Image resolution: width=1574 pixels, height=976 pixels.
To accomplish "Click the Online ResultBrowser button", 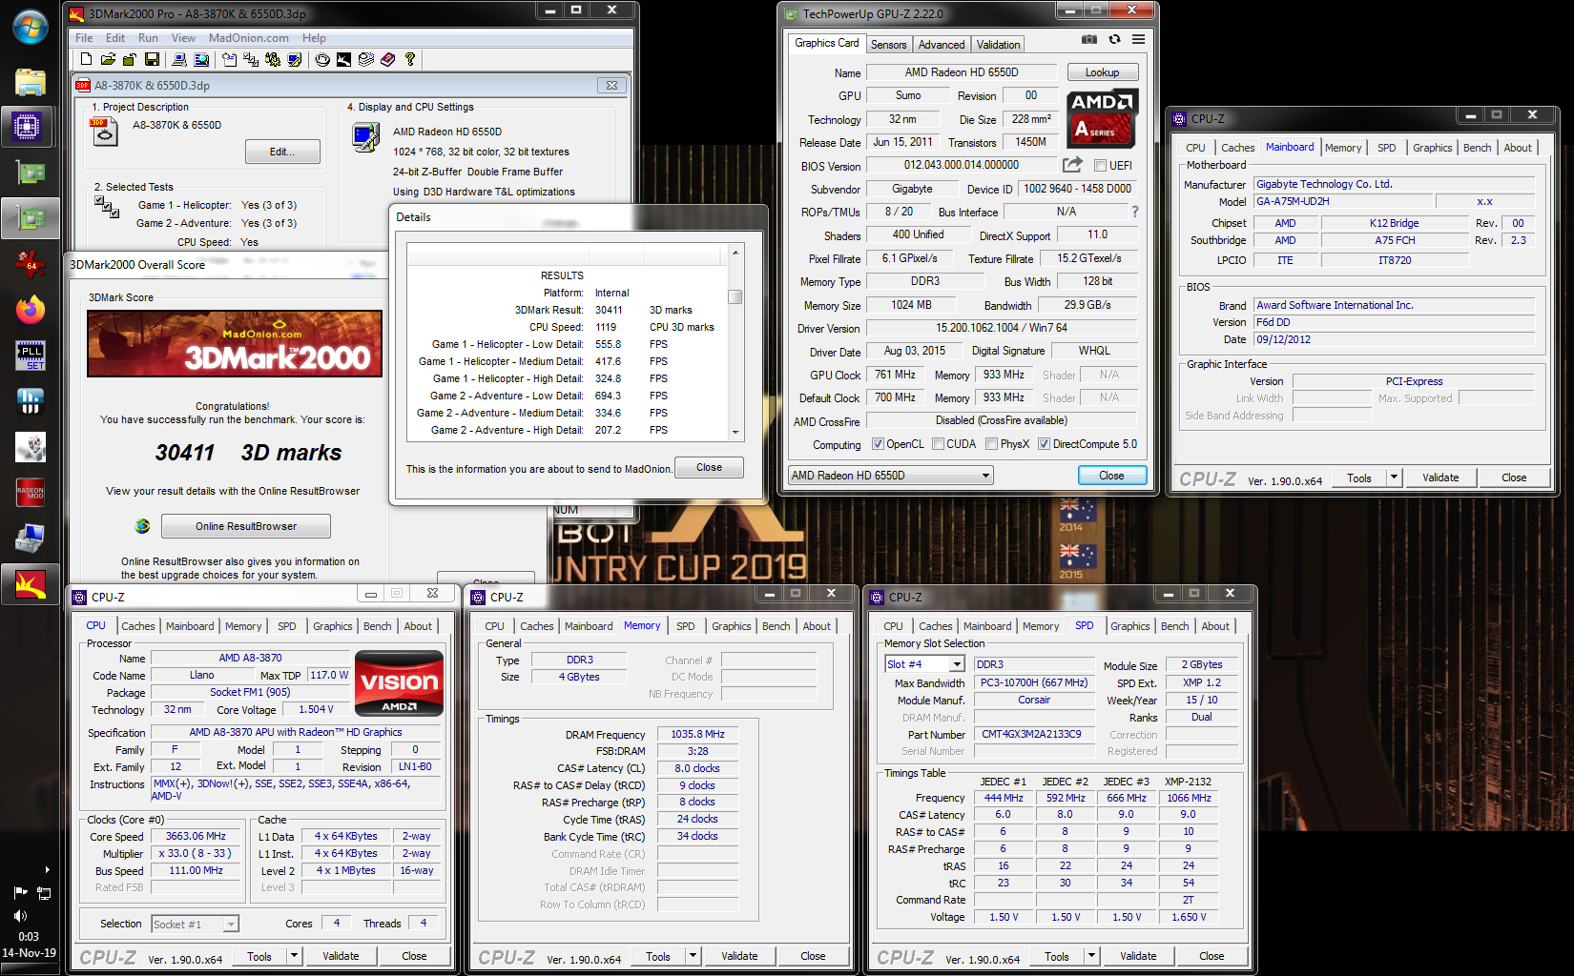I will click(246, 526).
